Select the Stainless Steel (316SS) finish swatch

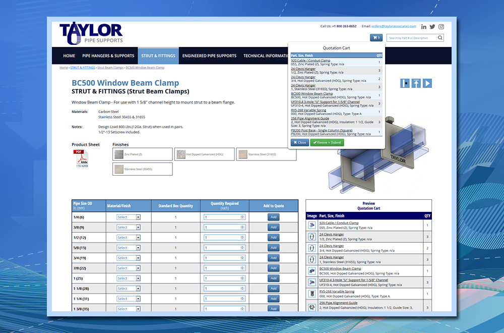tap(266, 154)
